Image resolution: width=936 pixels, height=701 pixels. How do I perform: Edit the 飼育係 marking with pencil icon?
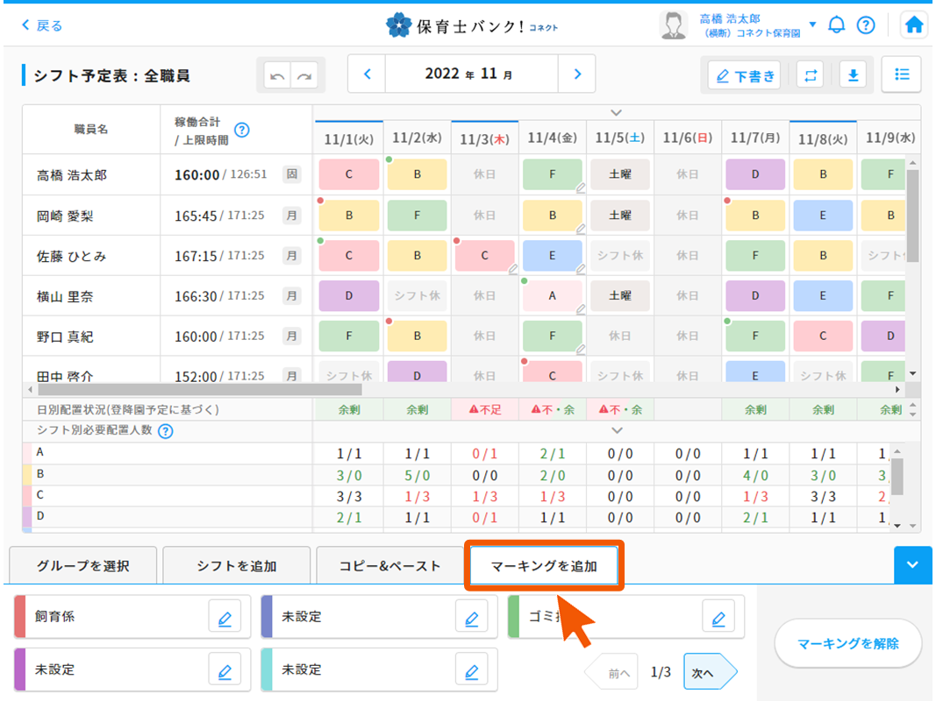tap(225, 618)
